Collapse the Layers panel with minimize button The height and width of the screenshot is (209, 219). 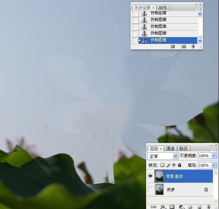click(212, 145)
